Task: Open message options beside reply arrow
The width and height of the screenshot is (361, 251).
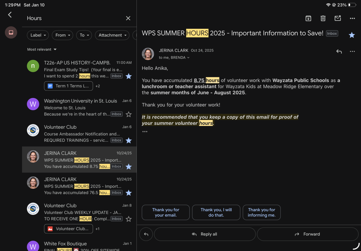Action: point(352,51)
